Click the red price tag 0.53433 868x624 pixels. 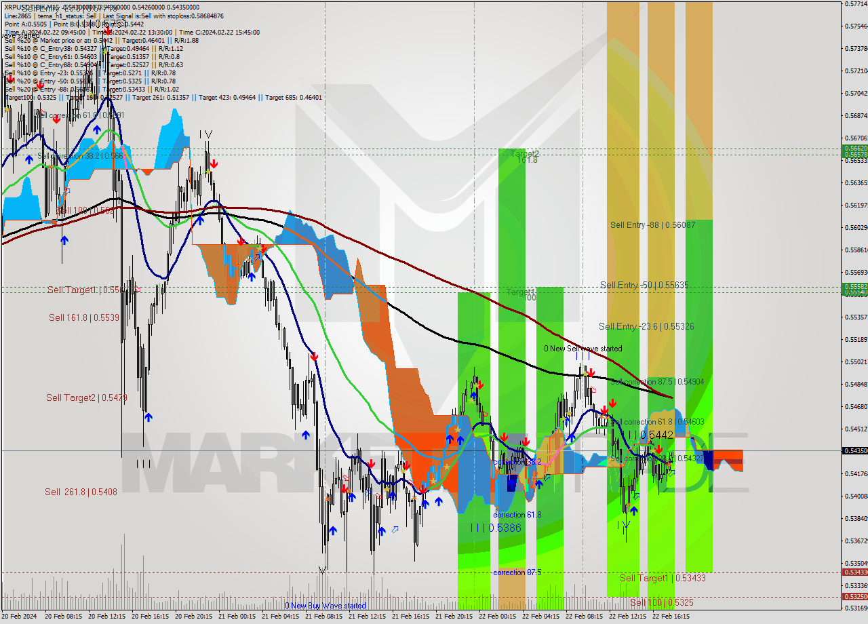point(854,572)
